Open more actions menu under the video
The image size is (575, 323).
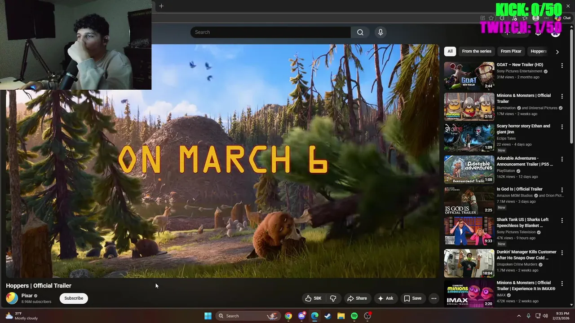click(433, 298)
